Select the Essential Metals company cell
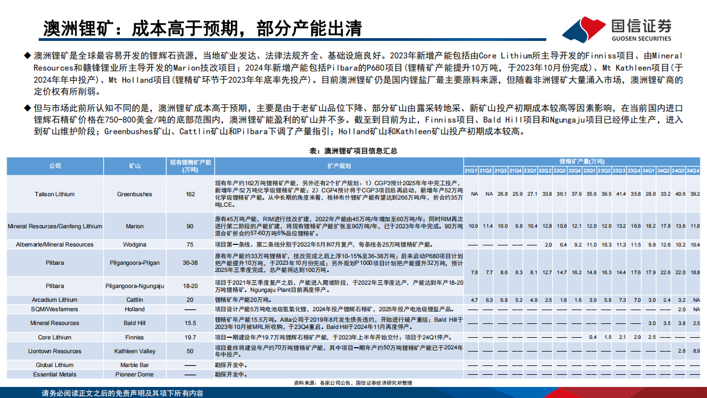Screen dimensions: 707x398 pos(55,374)
